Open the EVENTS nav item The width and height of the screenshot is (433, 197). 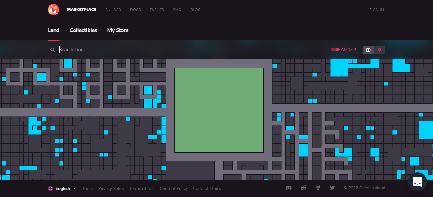[157, 10]
